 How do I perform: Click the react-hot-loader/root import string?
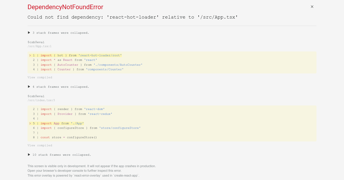tap(100, 55)
